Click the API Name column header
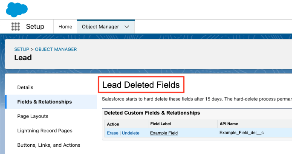292x154 pixels. (x=228, y=124)
